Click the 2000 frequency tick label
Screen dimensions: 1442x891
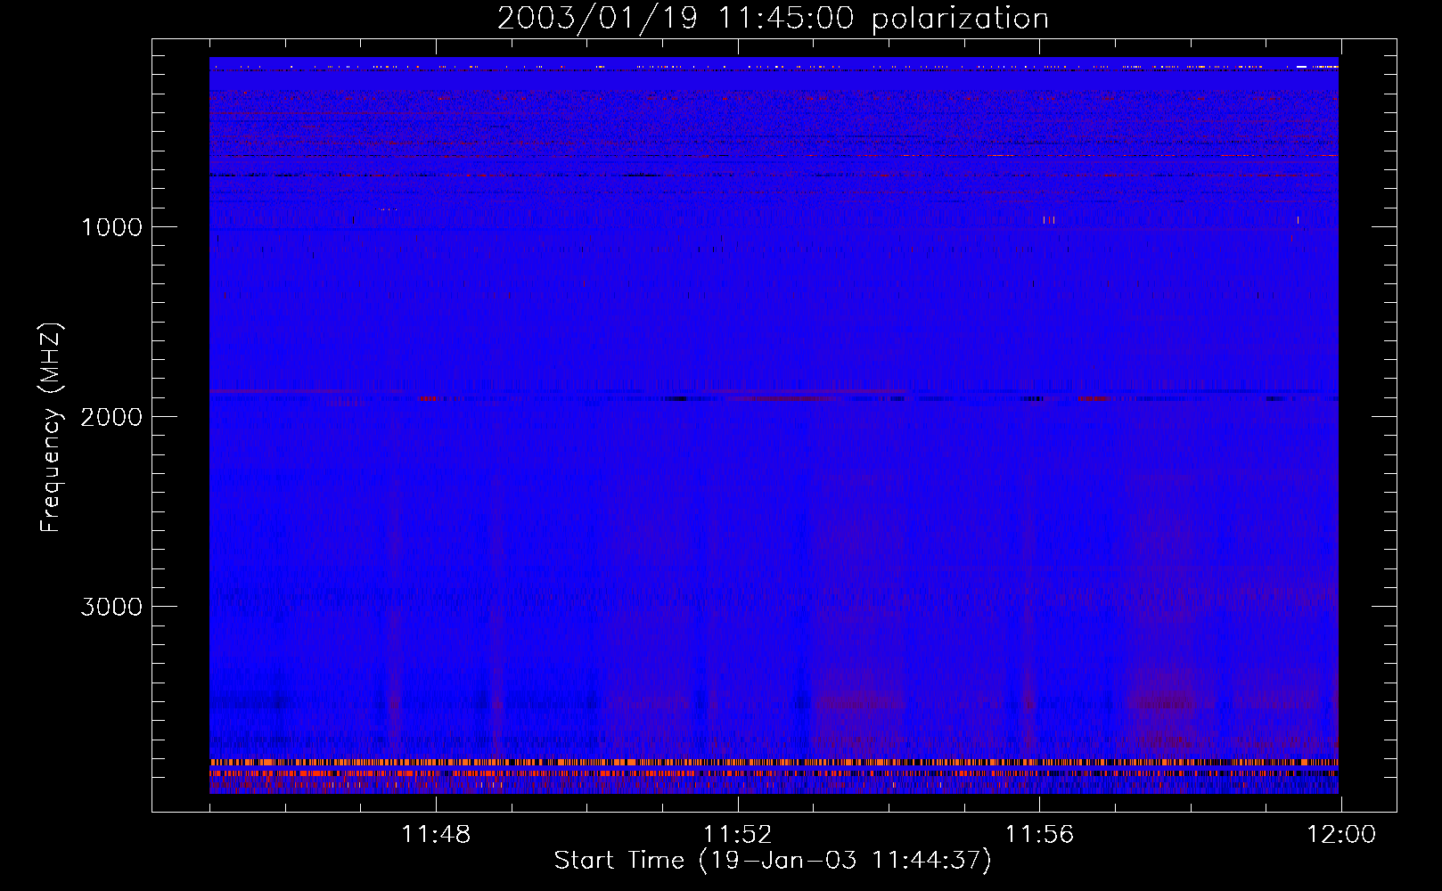point(111,417)
